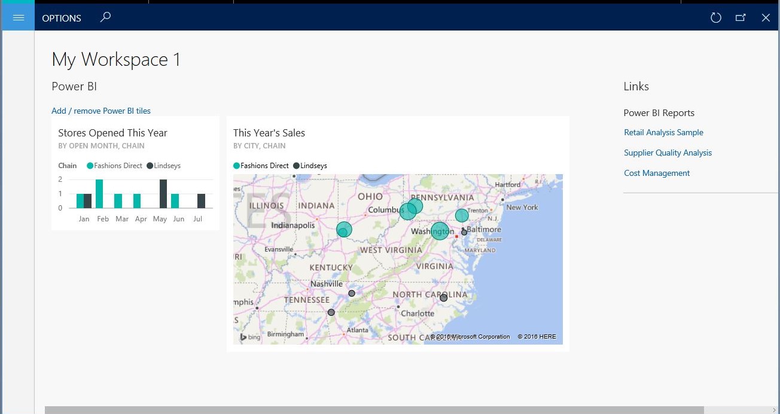Open the Supplier Quality Analysis report
Image resolution: width=780 pixels, height=414 pixels.
point(668,153)
